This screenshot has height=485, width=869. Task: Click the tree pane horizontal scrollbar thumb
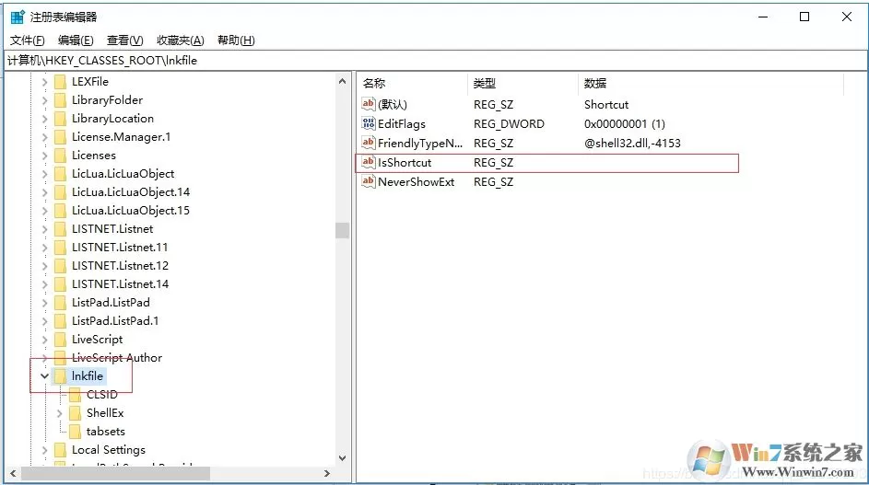(x=115, y=473)
